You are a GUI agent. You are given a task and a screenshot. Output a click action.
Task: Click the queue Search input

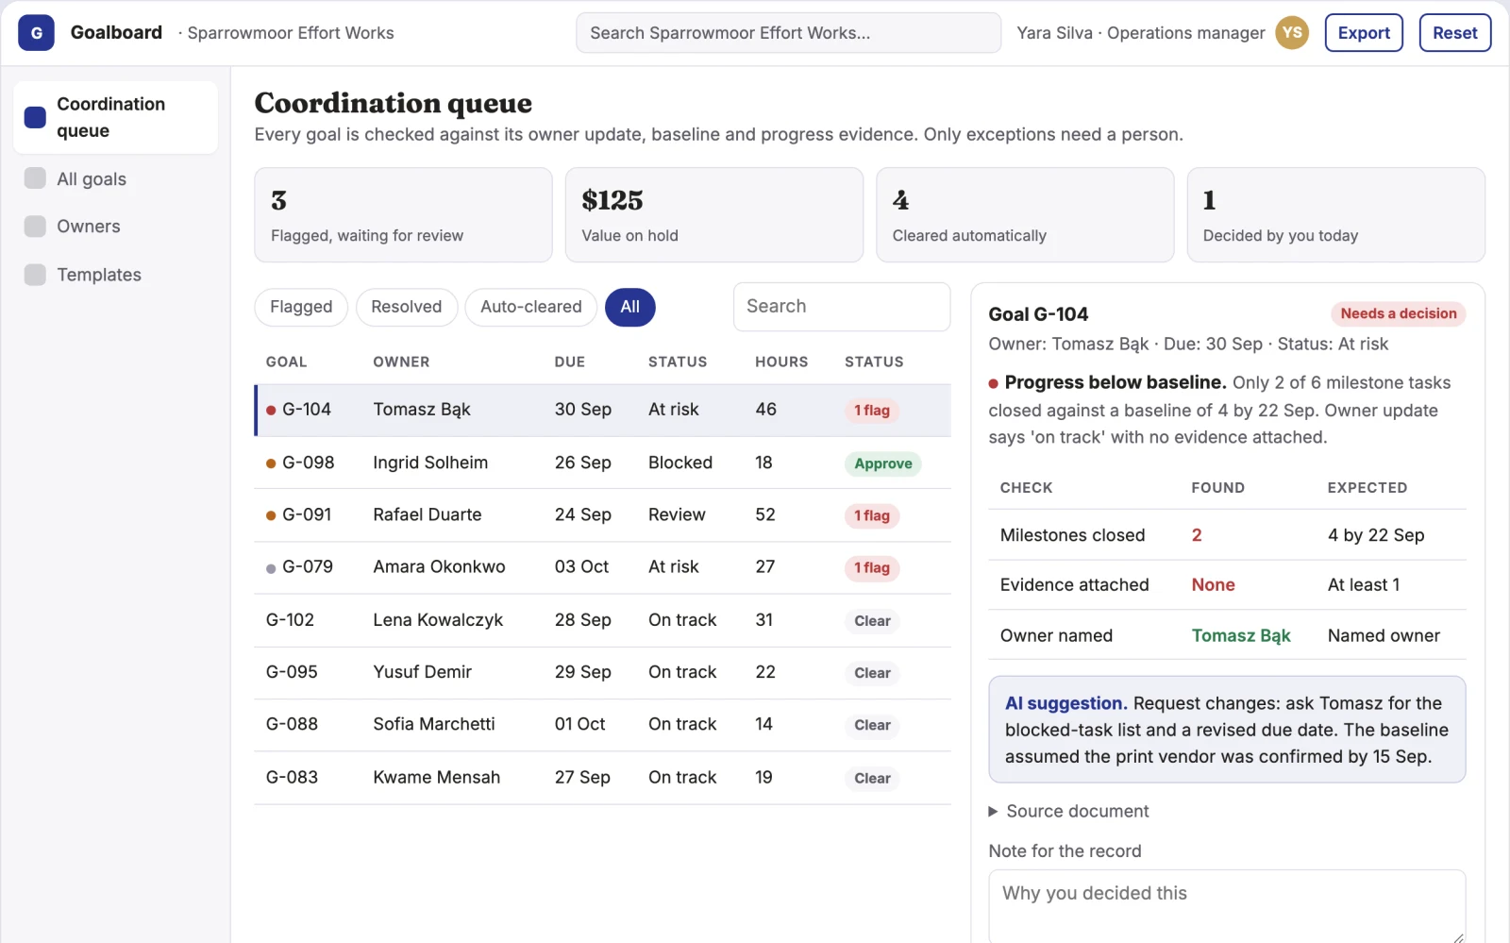(841, 307)
